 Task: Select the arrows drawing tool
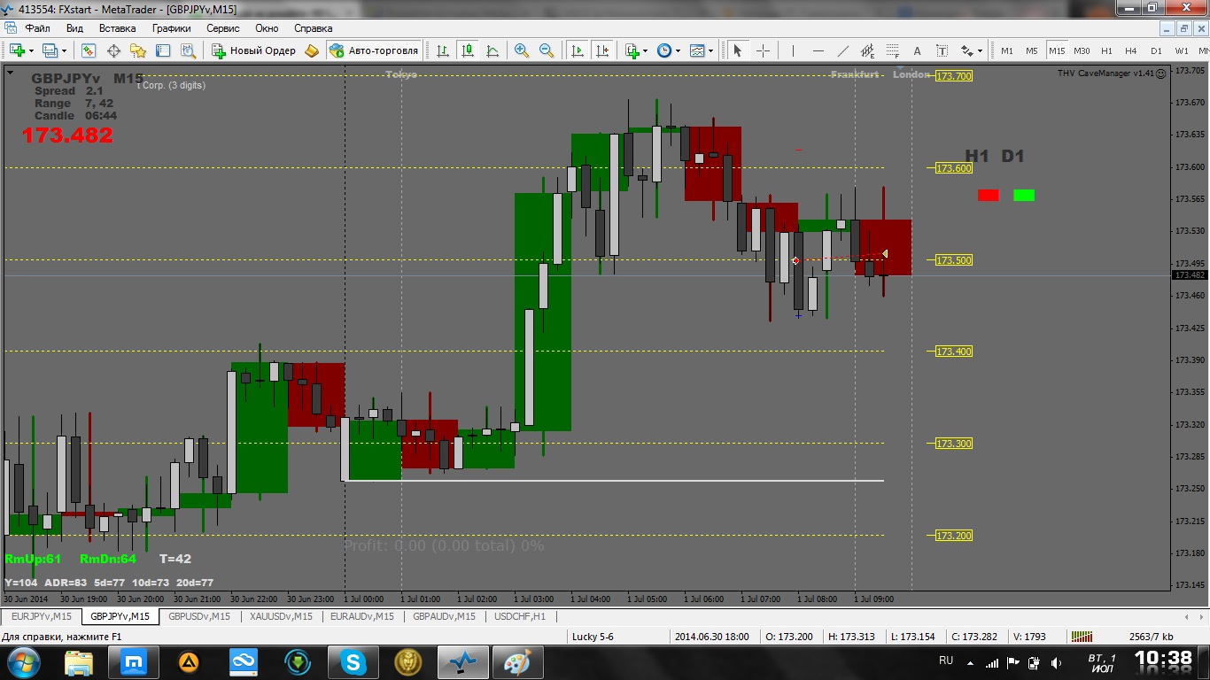967,50
